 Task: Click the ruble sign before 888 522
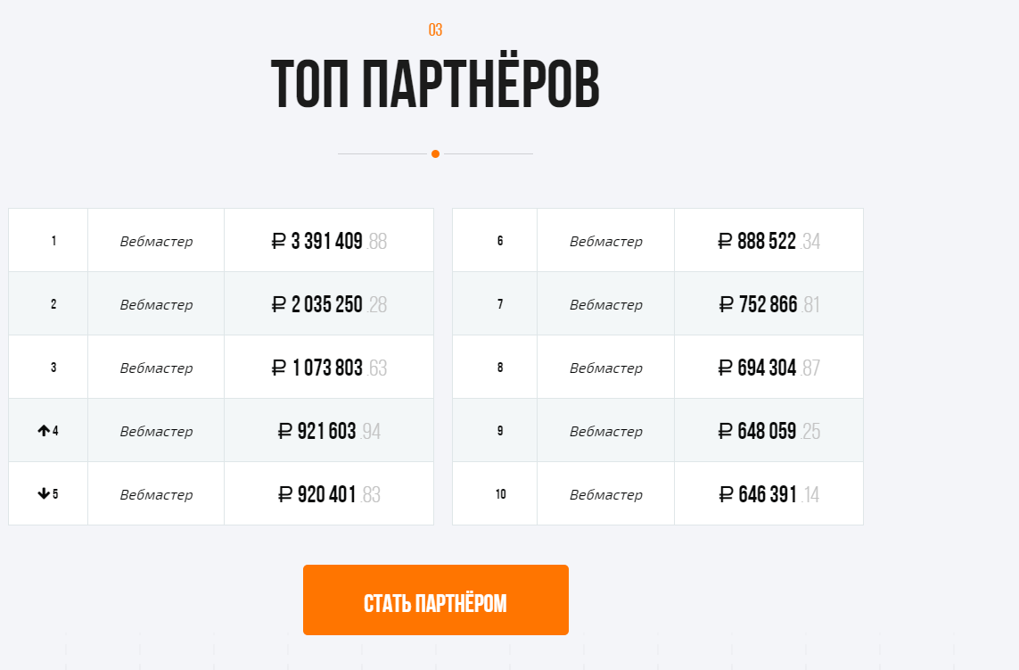coord(726,242)
